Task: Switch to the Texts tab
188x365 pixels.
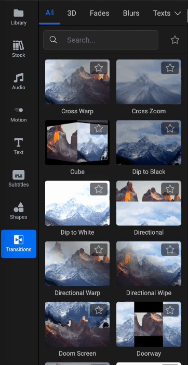Action: click(x=162, y=13)
